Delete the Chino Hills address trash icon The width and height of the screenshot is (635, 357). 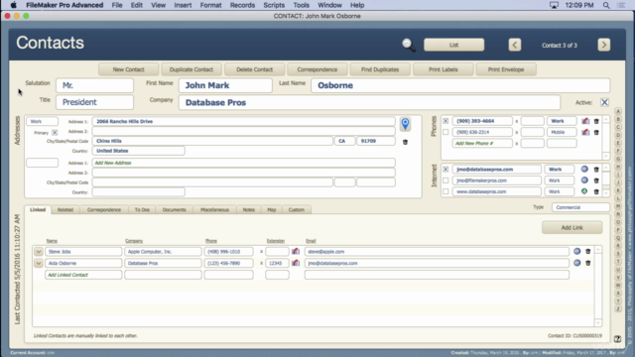(x=405, y=142)
